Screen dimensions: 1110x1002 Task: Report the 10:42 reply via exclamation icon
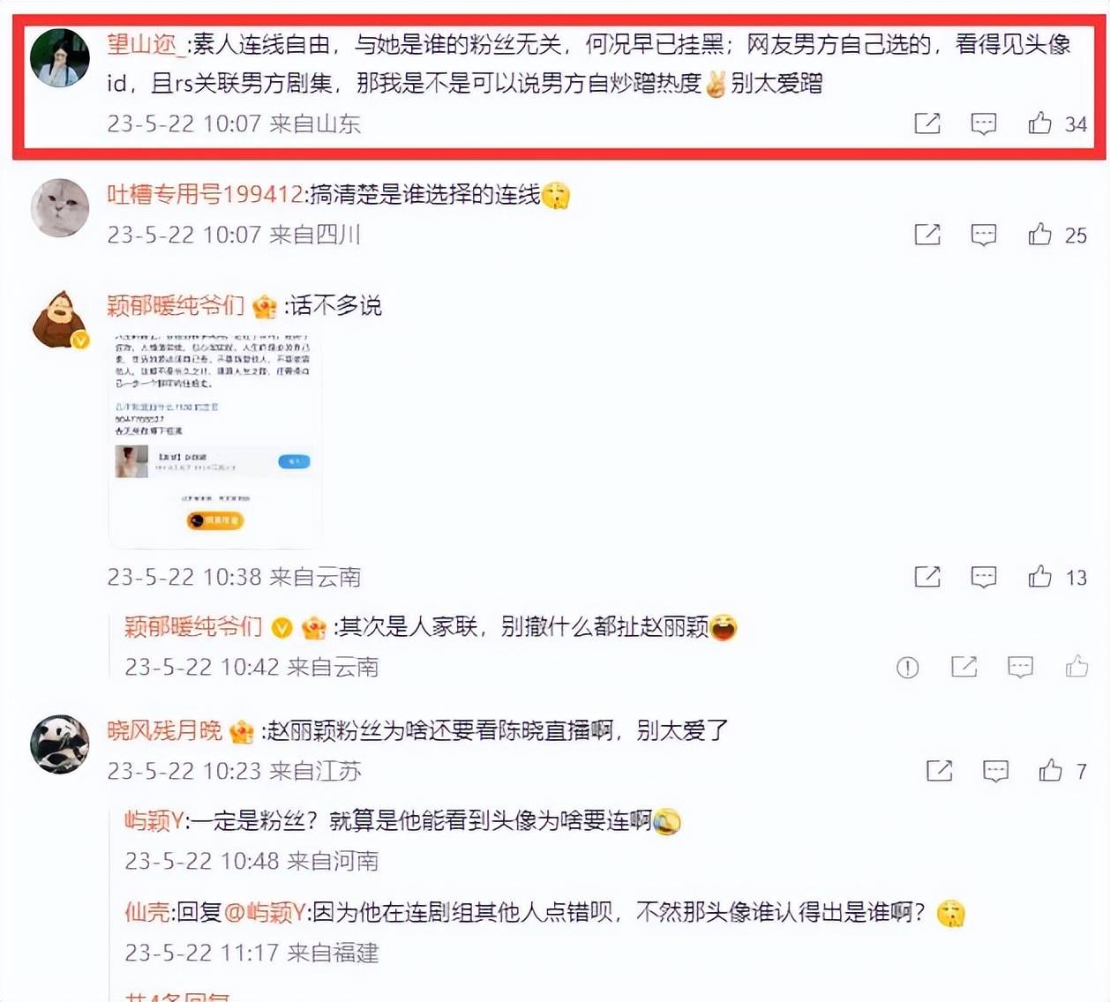pyautogui.click(x=907, y=668)
